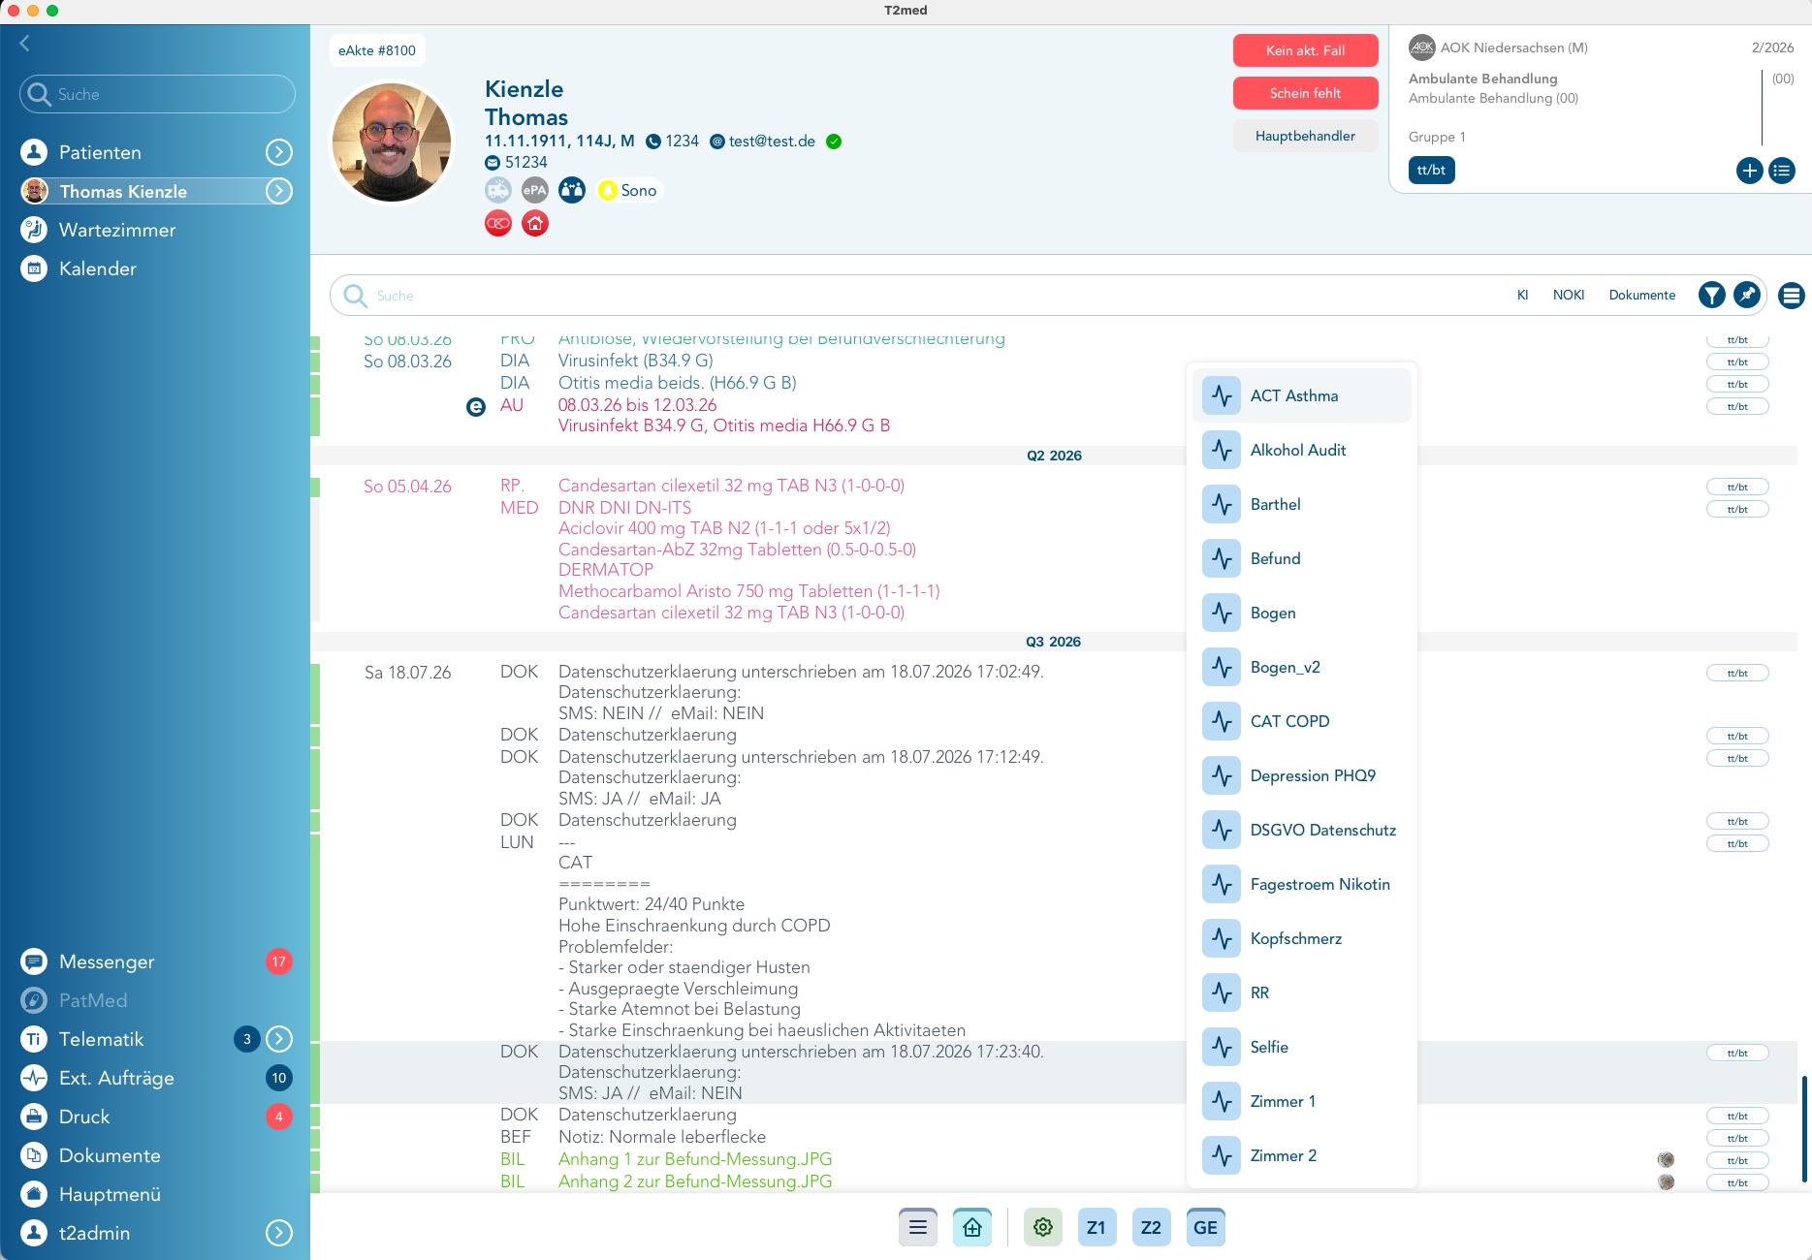Click tt/bt tag on Notiz Normale leberflecke row
Image resolution: width=1812 pixels, height=1260 pixels.
point(1737,1138)
